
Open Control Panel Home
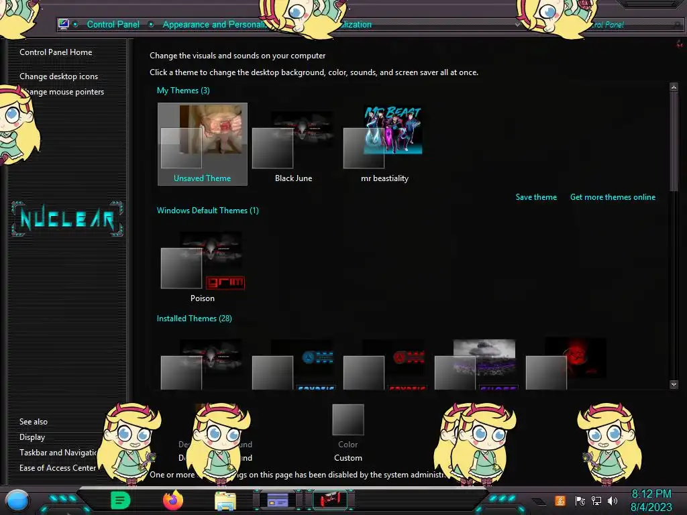click(x=56, y=52)
